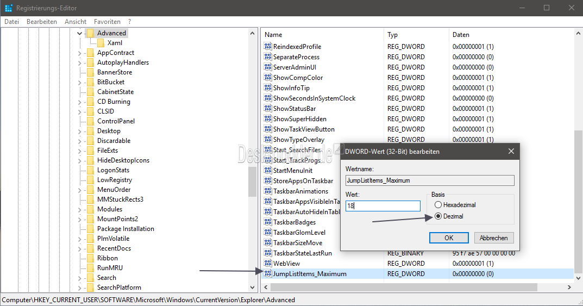
Task: Click the Ribbon folder icon
Action: 90,258
